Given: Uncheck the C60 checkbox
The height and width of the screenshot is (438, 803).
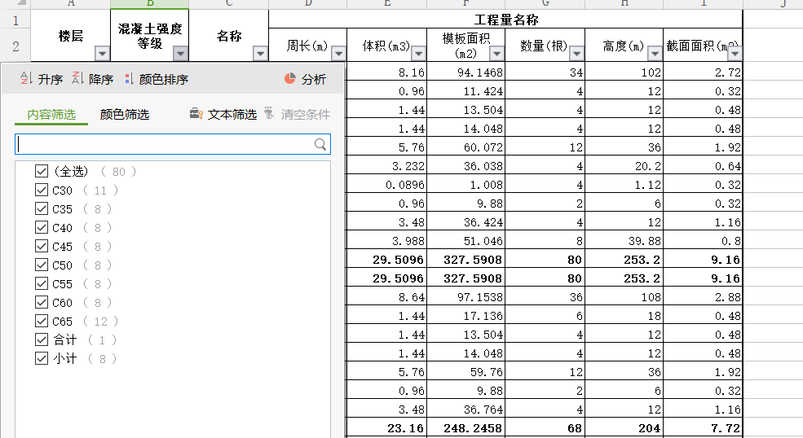Looking at the screenshot, I should coord(42,302).
